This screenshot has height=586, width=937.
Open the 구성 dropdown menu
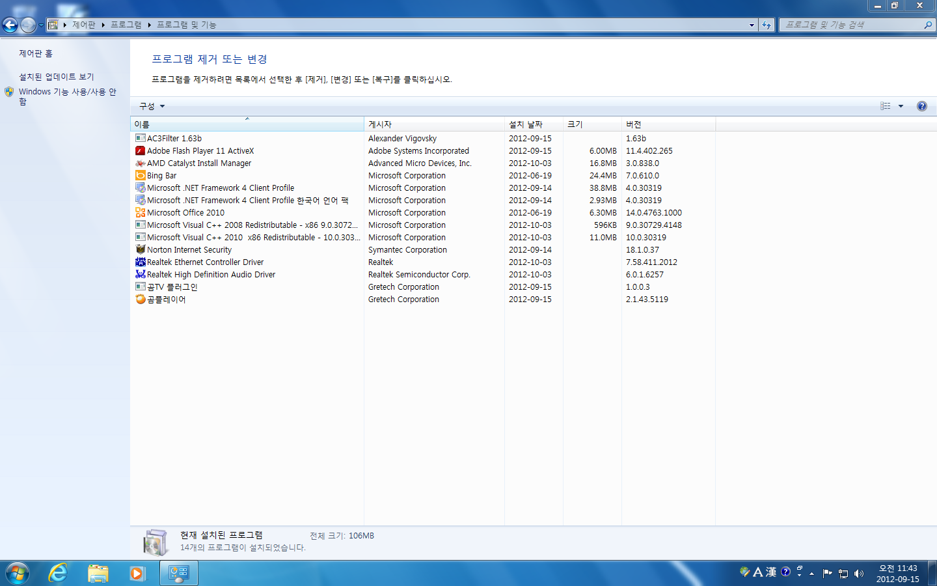[152, 106]
